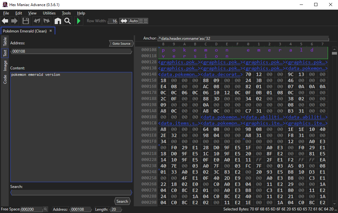Image resolution: width=338 pixels, height=213 pixels.
Task: Search free space magnifier icon
Action: pos(45,209)
